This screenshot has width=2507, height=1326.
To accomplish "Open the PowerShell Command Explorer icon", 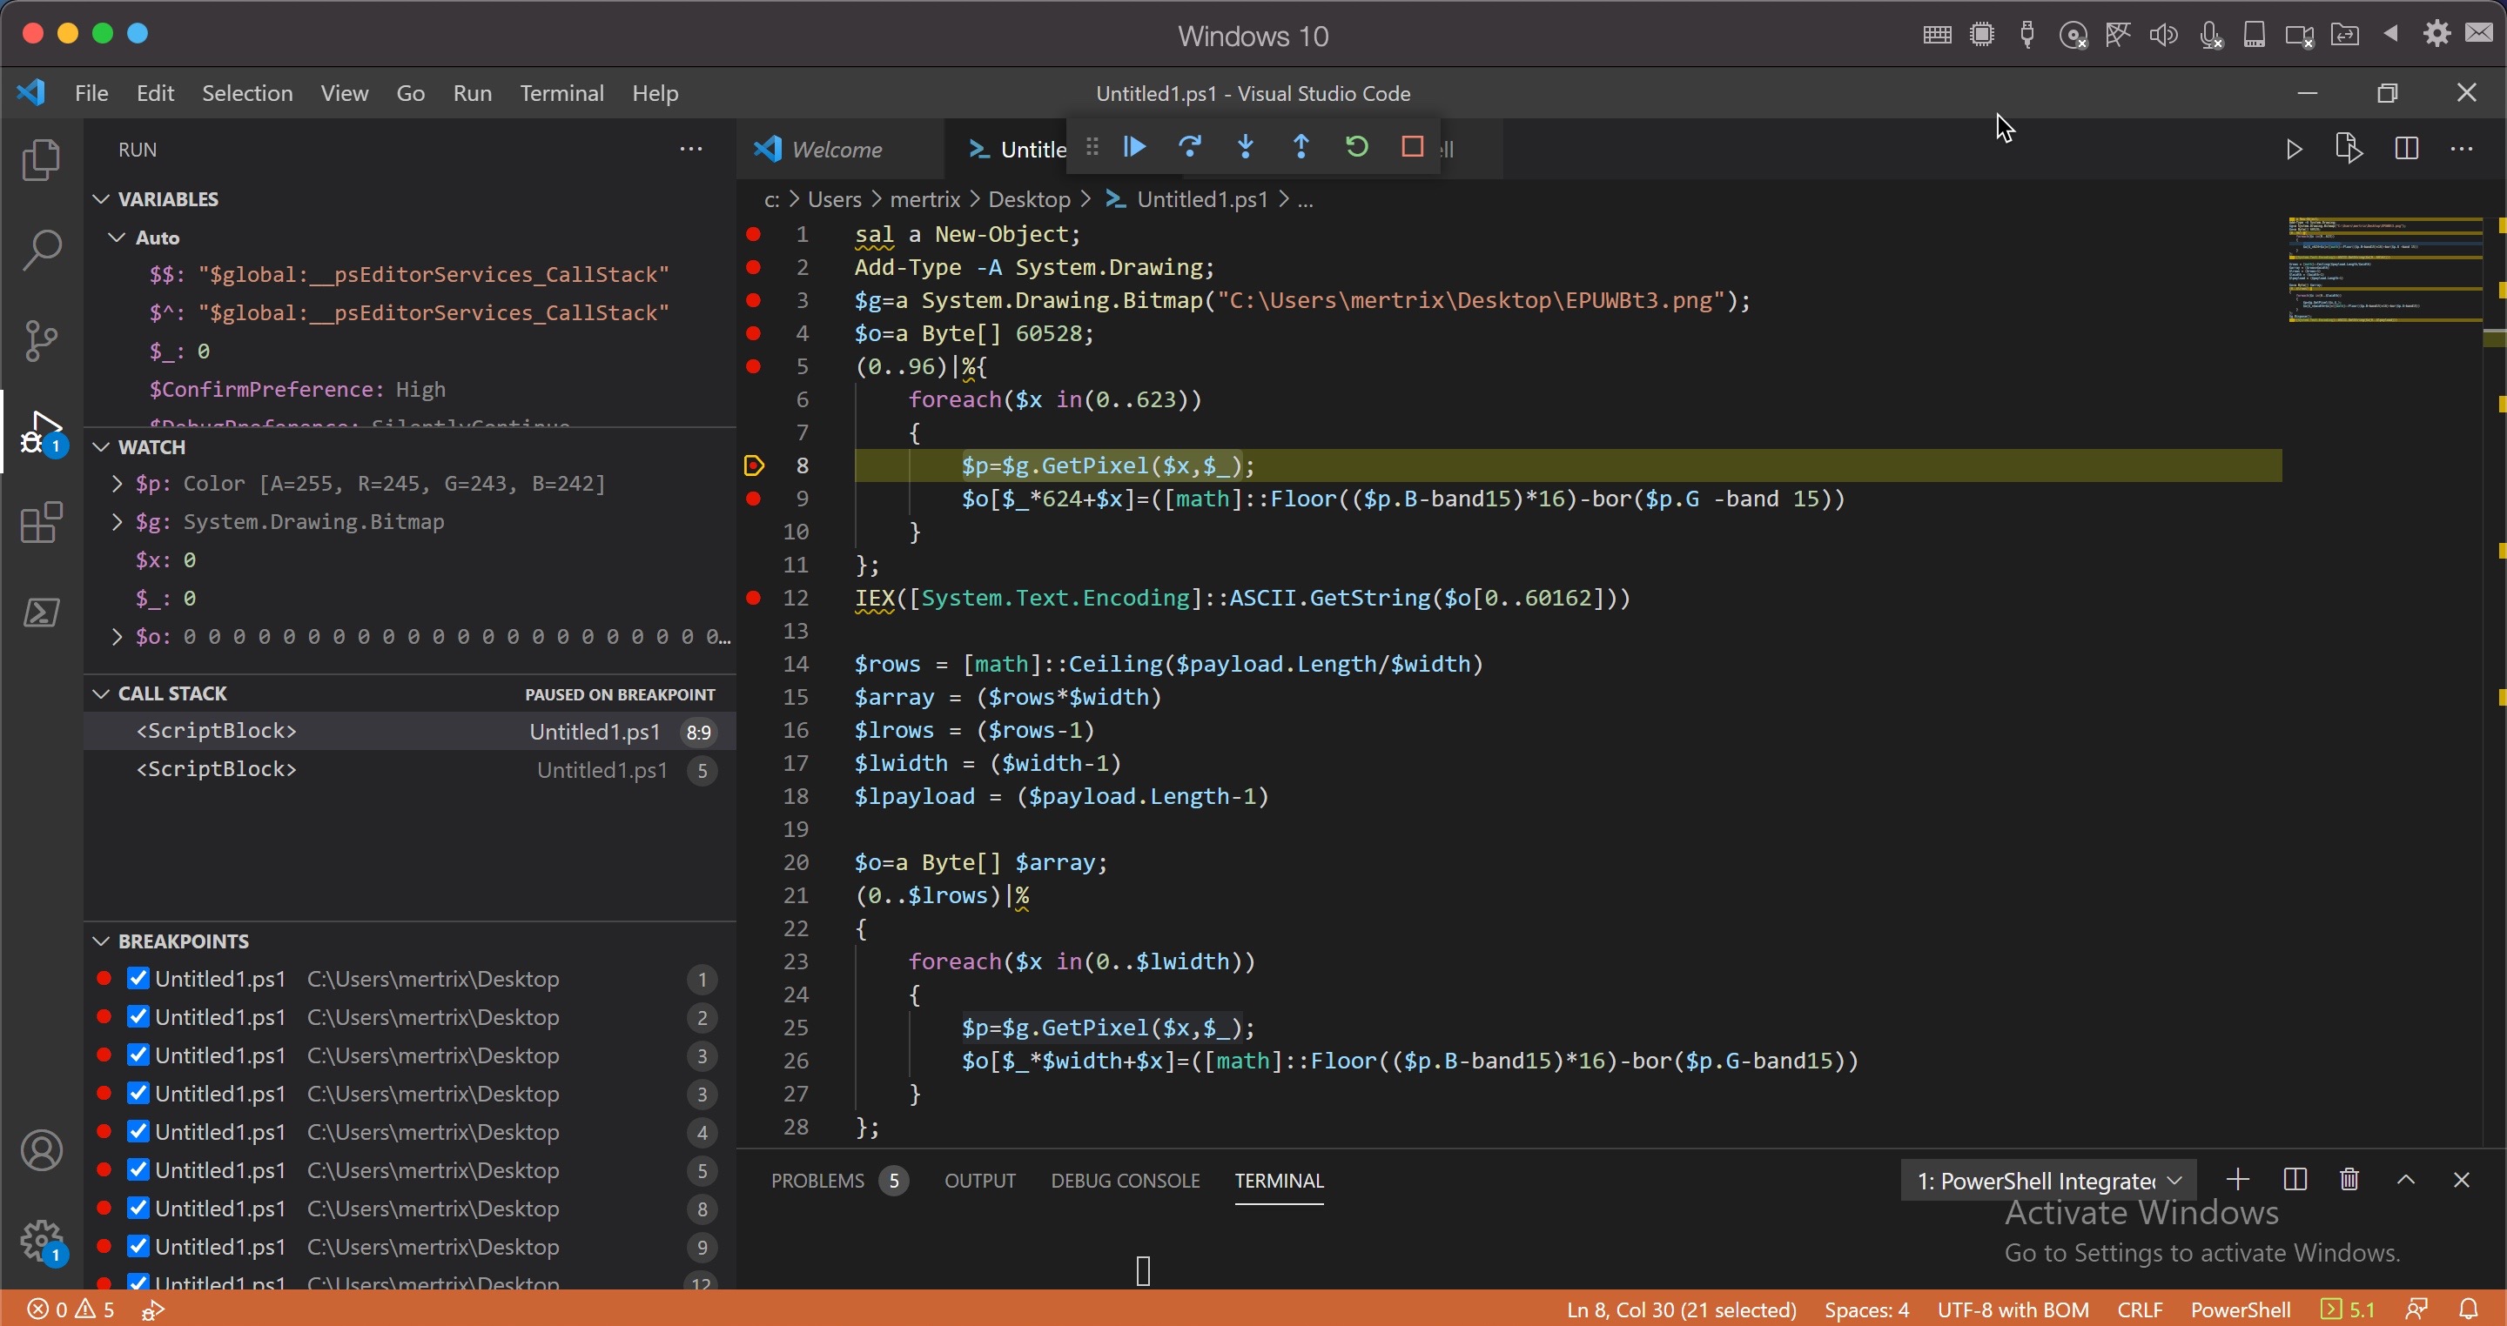I will pos(41,613).
